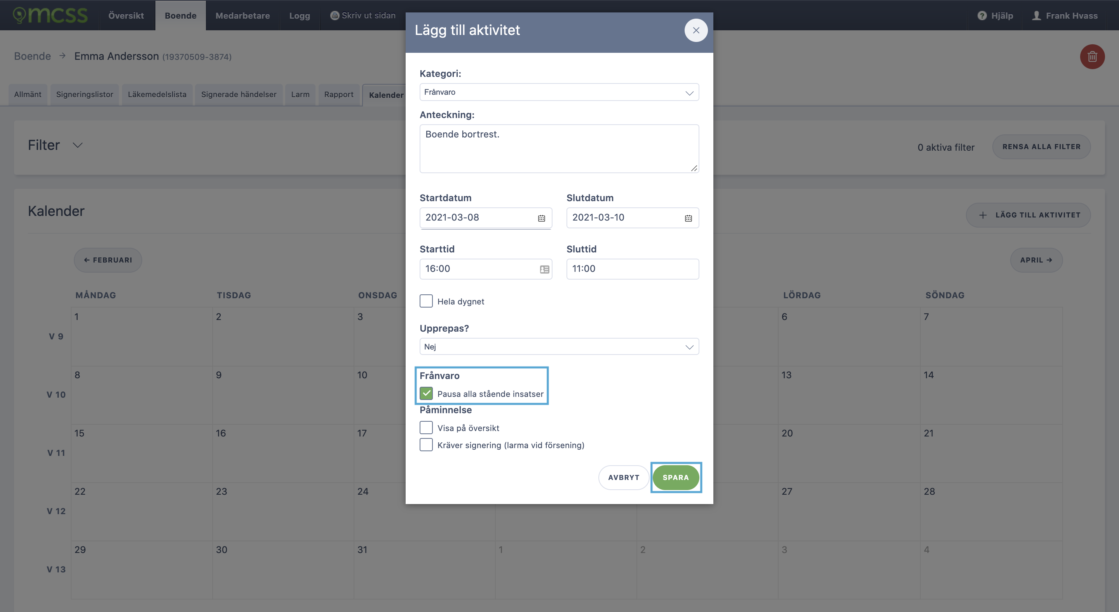This screenshot has height=612, width=1119.
Task: Click the Emma Andersson name text
Action: click(x=117, y=56)
